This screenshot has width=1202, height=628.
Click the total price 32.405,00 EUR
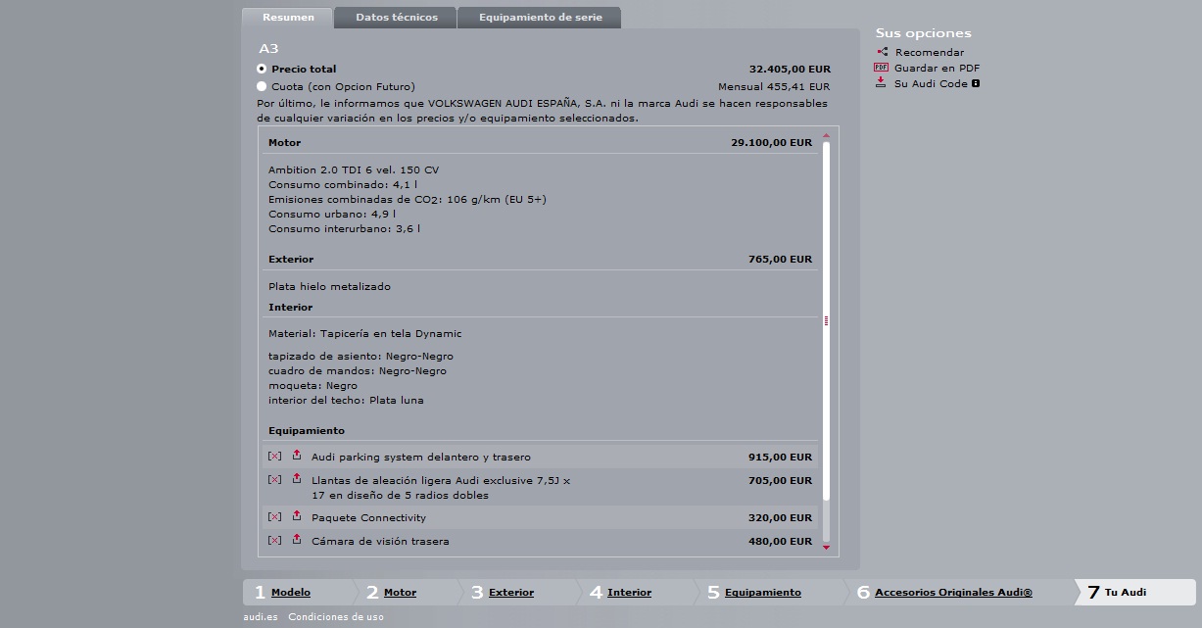pyautogui.click(x=790, y=69)
